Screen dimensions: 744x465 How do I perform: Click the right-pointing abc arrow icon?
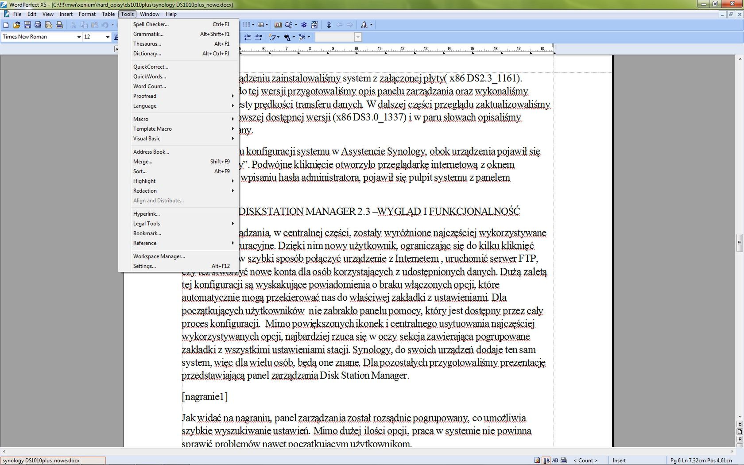[x=258, y=37]
